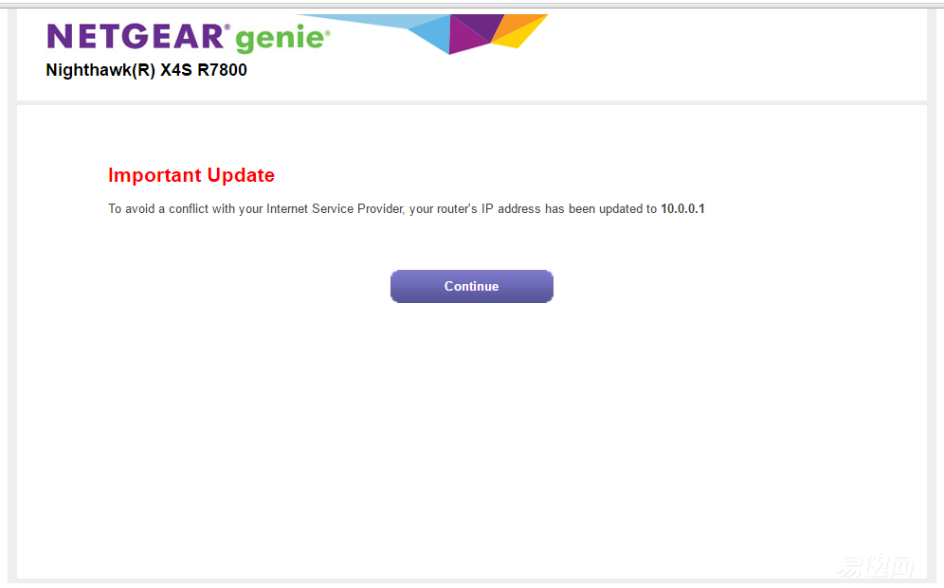Click the Nighthawk(R) X4S R7800 model name
This screenshot has width=944, height=588.
point(146,70)
